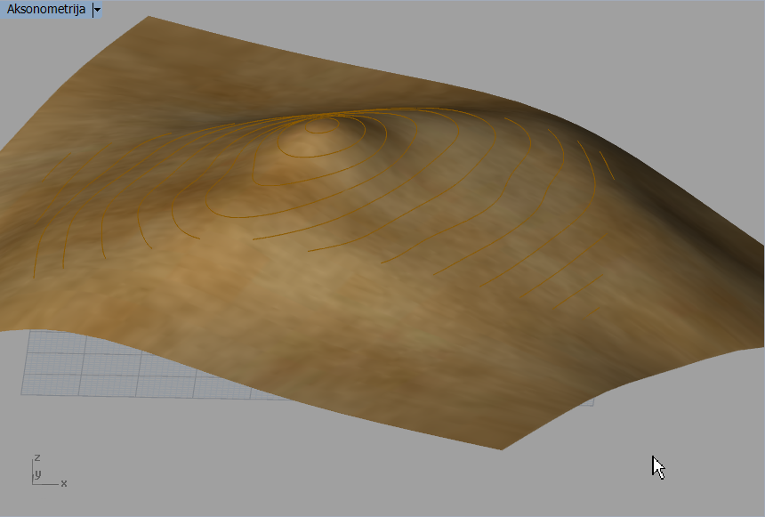Viewport: 765px width, 517px height.
Task: Click the world axes icon showing x, y, z
Action: click(49, 471)
